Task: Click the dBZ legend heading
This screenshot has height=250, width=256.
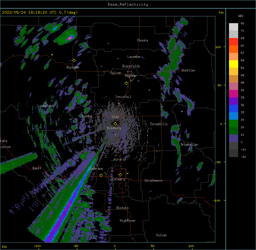Action: point(241,16)
